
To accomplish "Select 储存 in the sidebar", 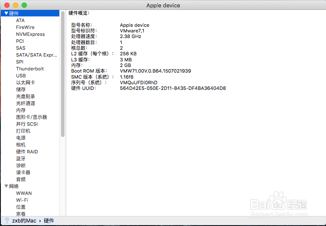I will (21, 89).
